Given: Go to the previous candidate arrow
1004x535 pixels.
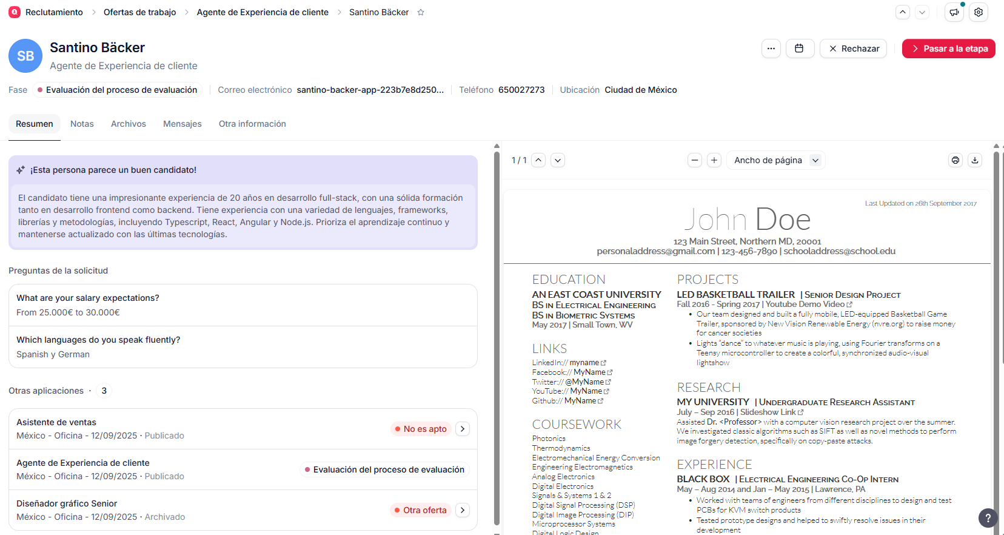Looking at the screenshot, I should pos(903,12).
